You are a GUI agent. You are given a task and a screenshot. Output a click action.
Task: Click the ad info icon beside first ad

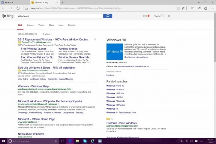pyautogui.click(x=95, y=39)
